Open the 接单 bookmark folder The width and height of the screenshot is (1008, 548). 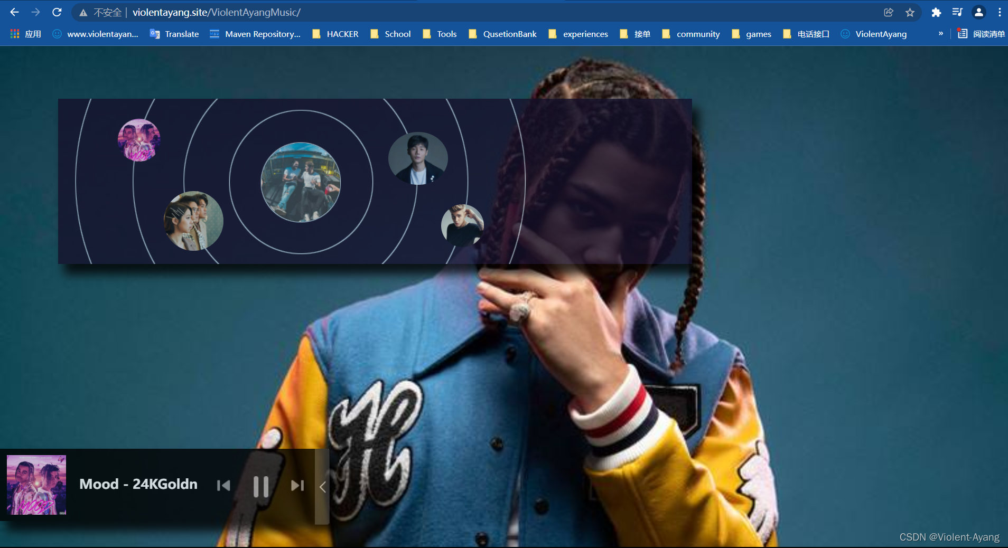click(x=635, y=34)
